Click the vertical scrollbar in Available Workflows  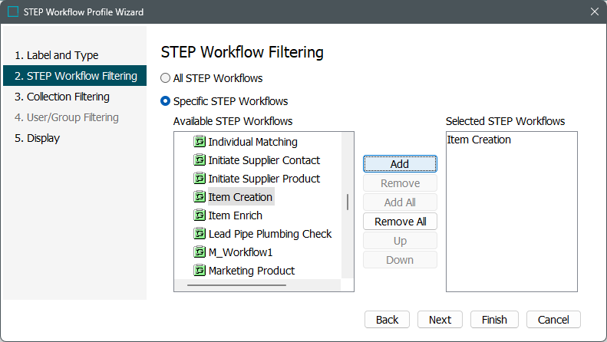pos(348,202)
